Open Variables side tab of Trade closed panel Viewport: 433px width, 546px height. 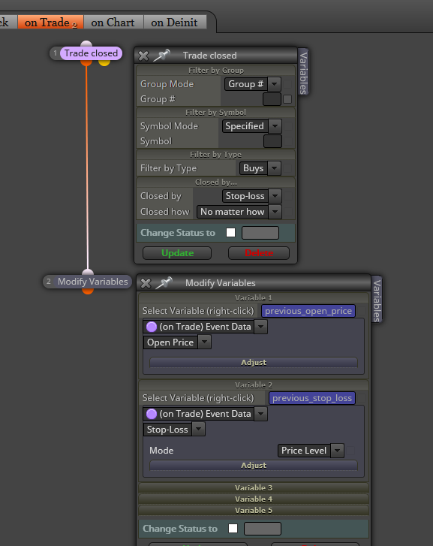pos(303,72)
